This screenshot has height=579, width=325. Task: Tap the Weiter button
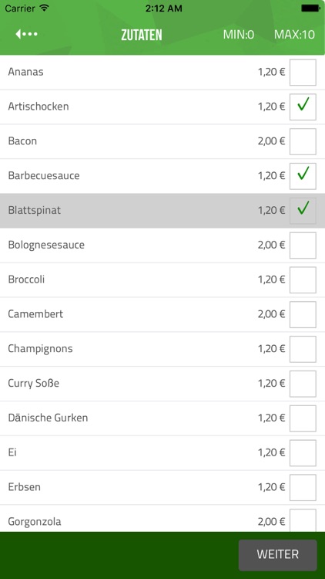tap(278, 555)
